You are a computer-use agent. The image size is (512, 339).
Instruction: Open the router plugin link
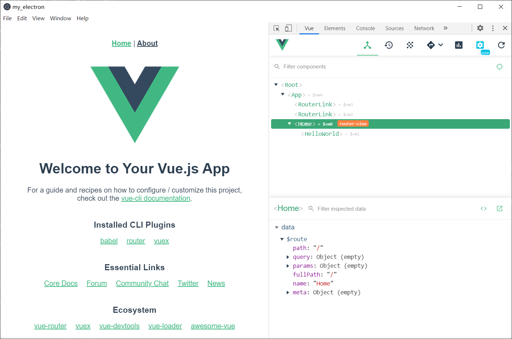coord(136,241)
